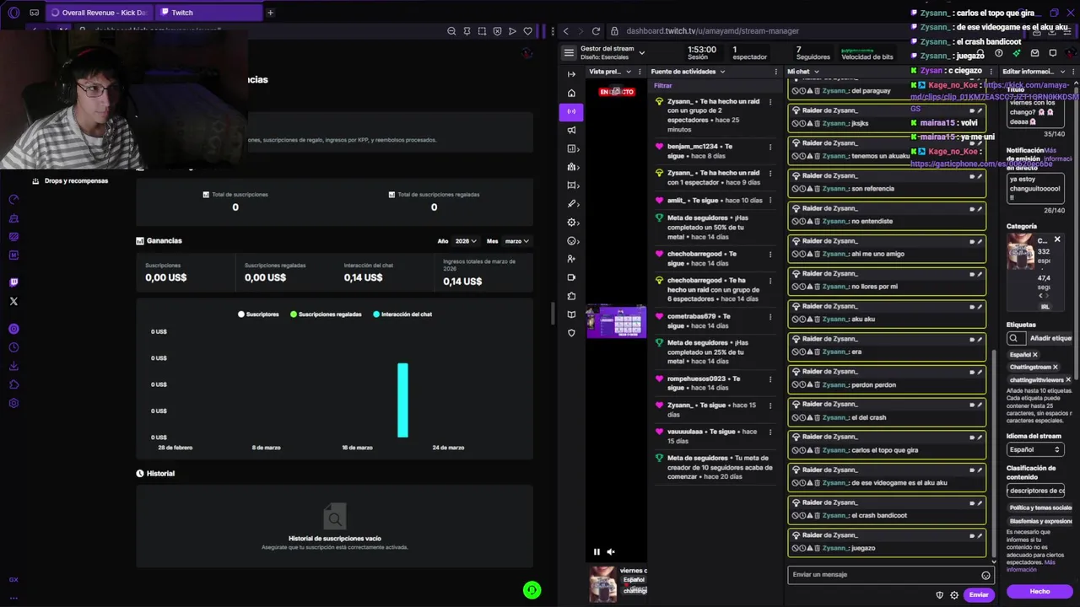Switch to the Twitch browser tab
Image resolution: width=1080 pixels, height=607 pixels.
[211, 13]
